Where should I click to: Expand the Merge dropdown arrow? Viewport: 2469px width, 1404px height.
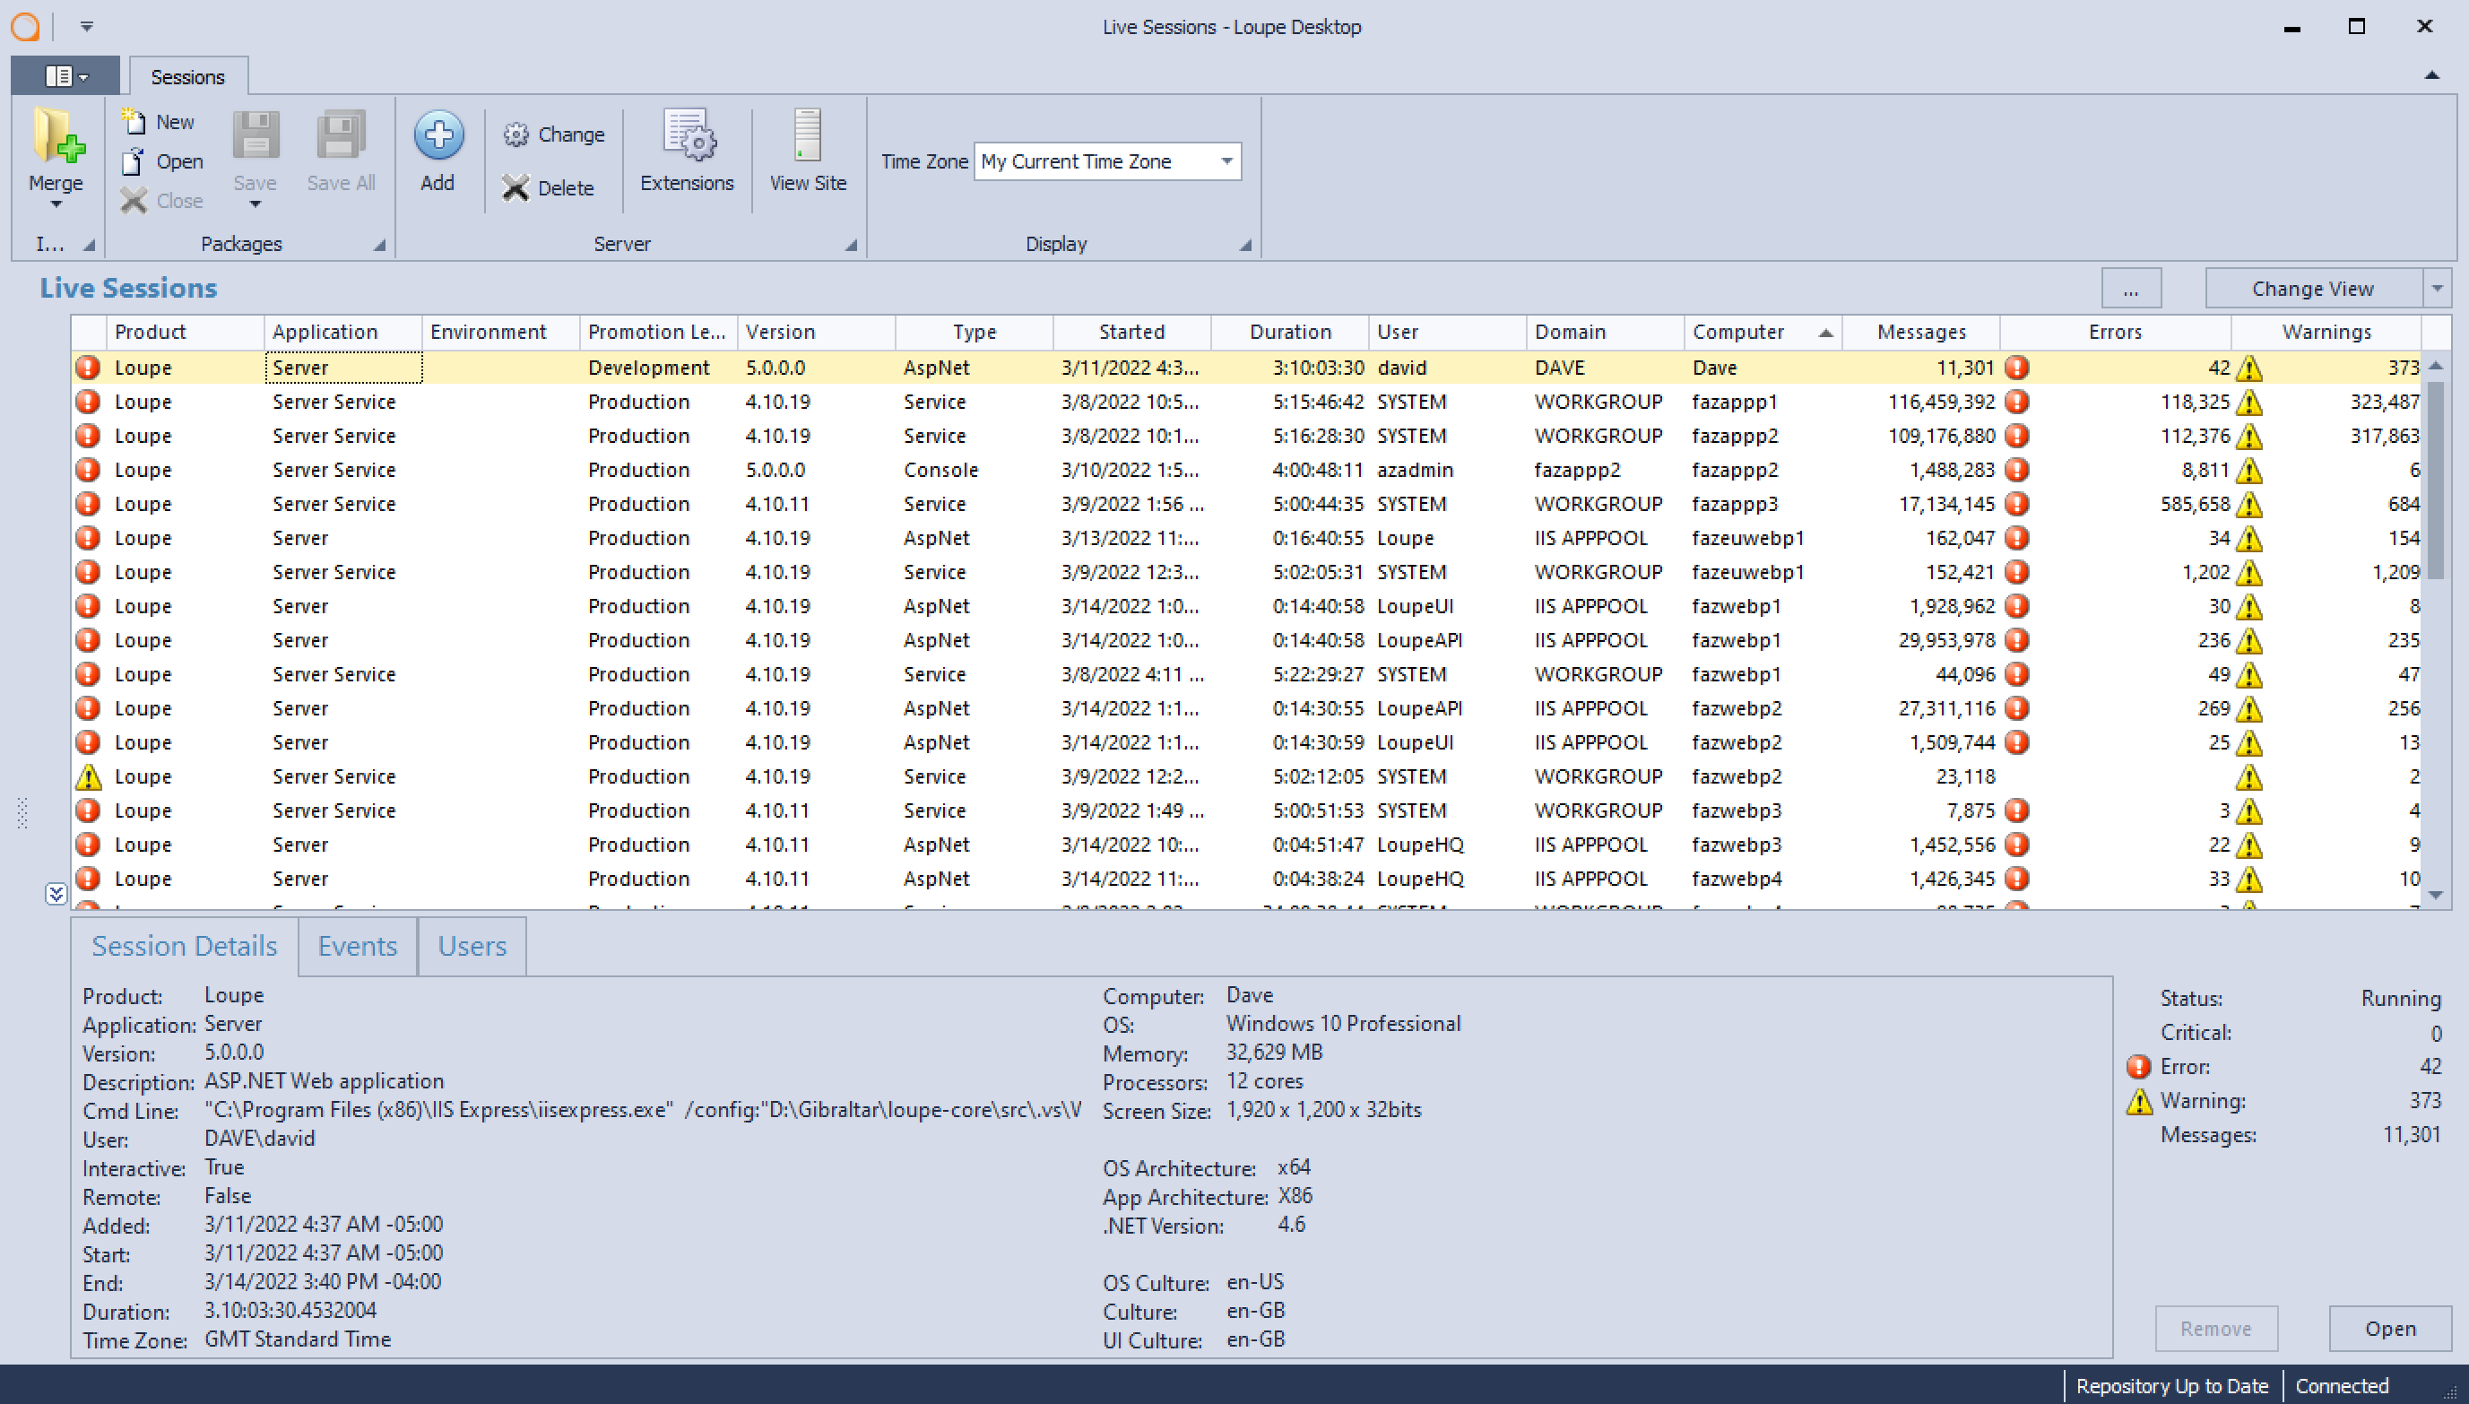pyautogui.click(x=56, y=204)
